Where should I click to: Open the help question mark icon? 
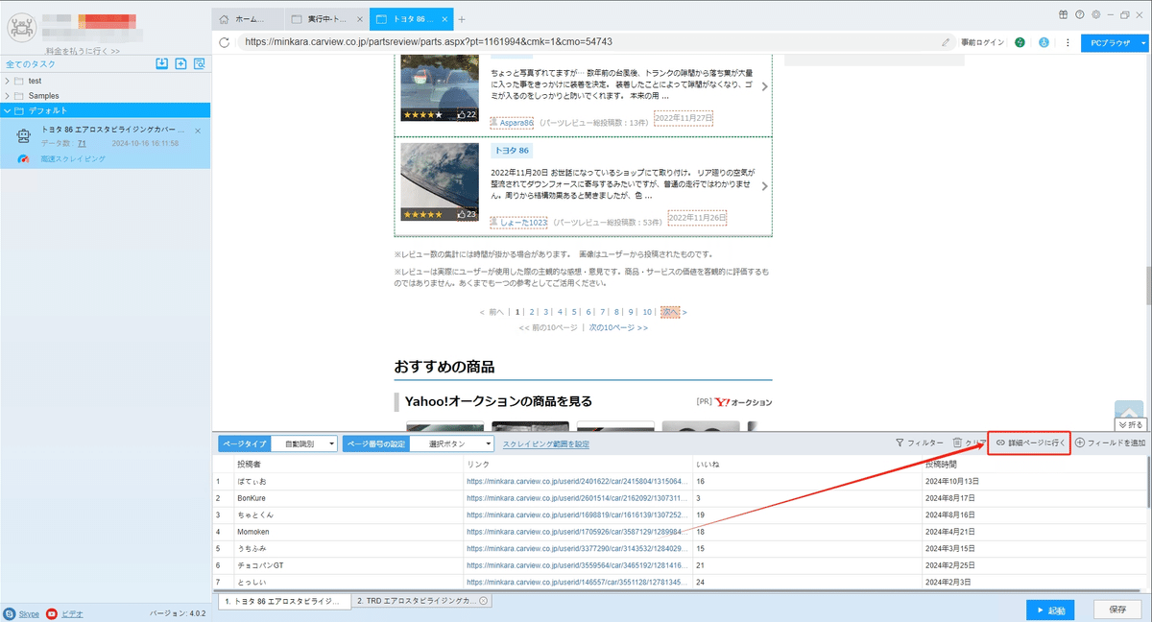coord(1080,14)
